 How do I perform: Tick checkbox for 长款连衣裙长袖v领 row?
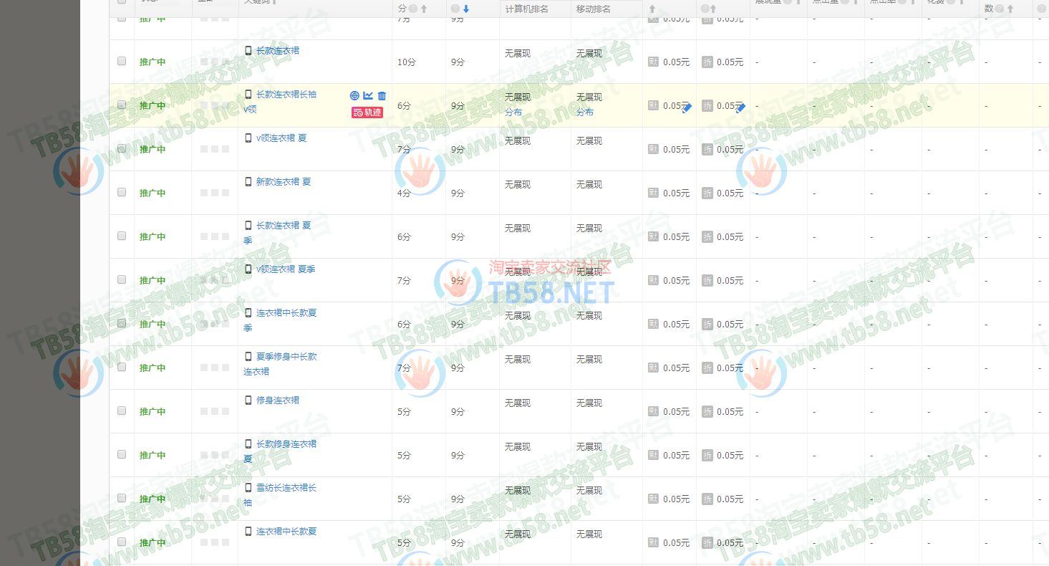click(x=122, y=105)
